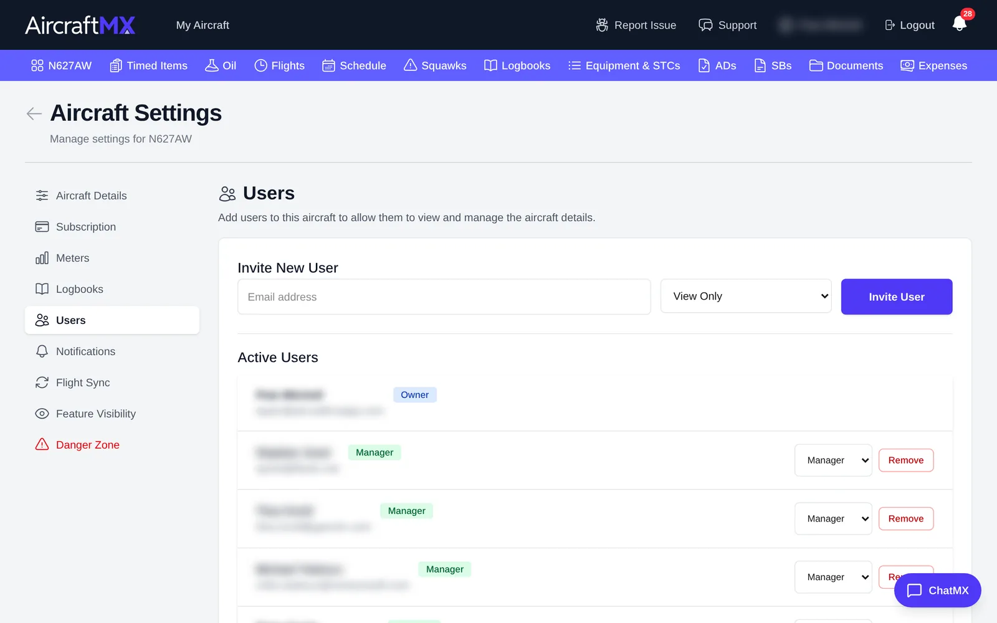Open the View Only role dropdown
This screenshot has height=623, width=997.
(x=746, y=296)
